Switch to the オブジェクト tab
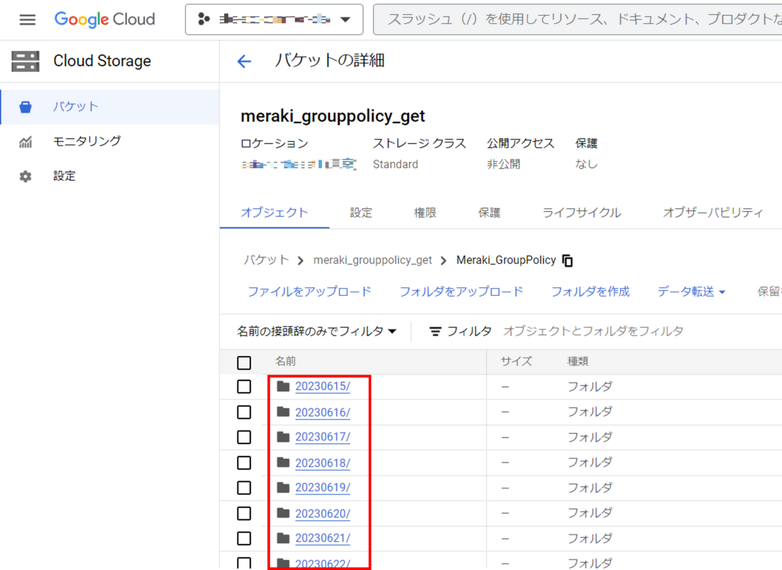 (x=274, y=213)
